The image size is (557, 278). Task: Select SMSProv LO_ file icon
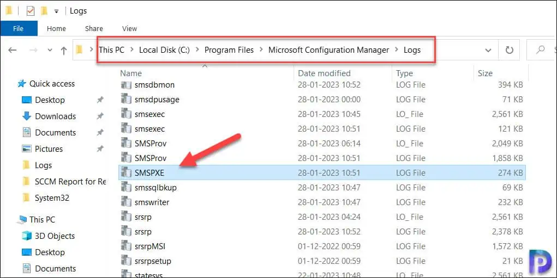tap(126, 143)
